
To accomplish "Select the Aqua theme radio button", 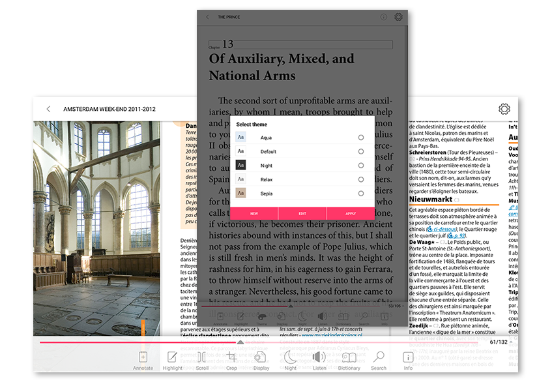I will 361,138.
